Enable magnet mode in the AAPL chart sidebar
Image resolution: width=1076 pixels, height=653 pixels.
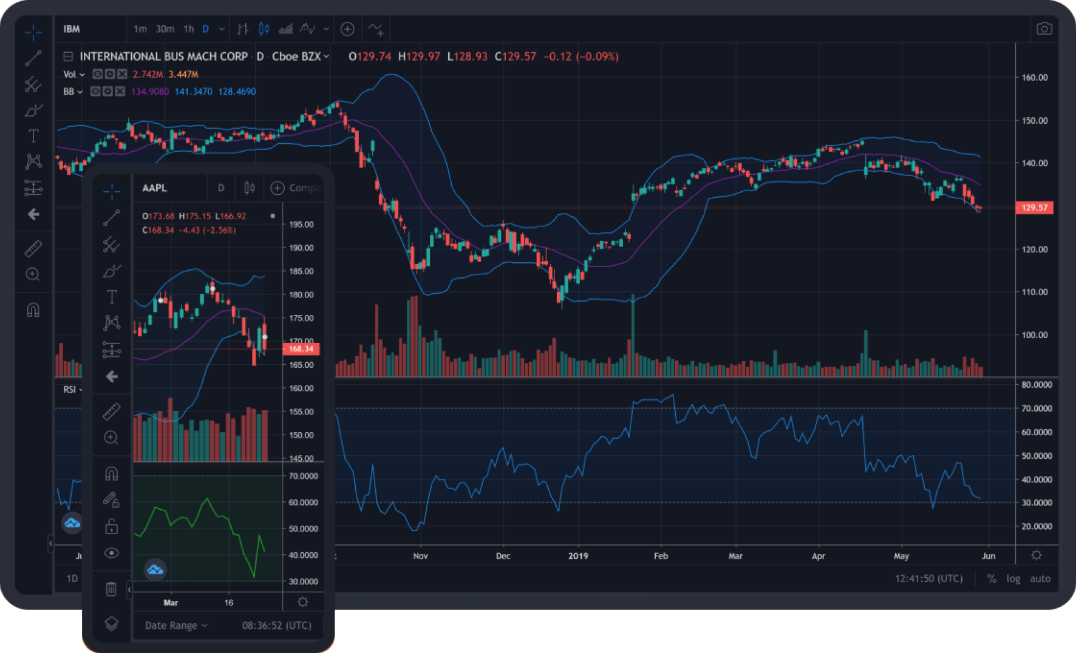(111, 473)
